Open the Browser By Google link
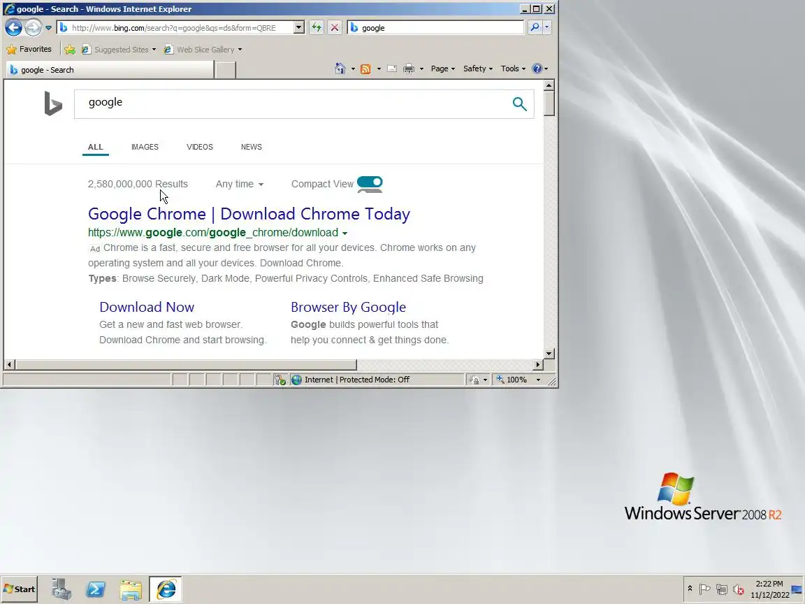 coord(348,307)
